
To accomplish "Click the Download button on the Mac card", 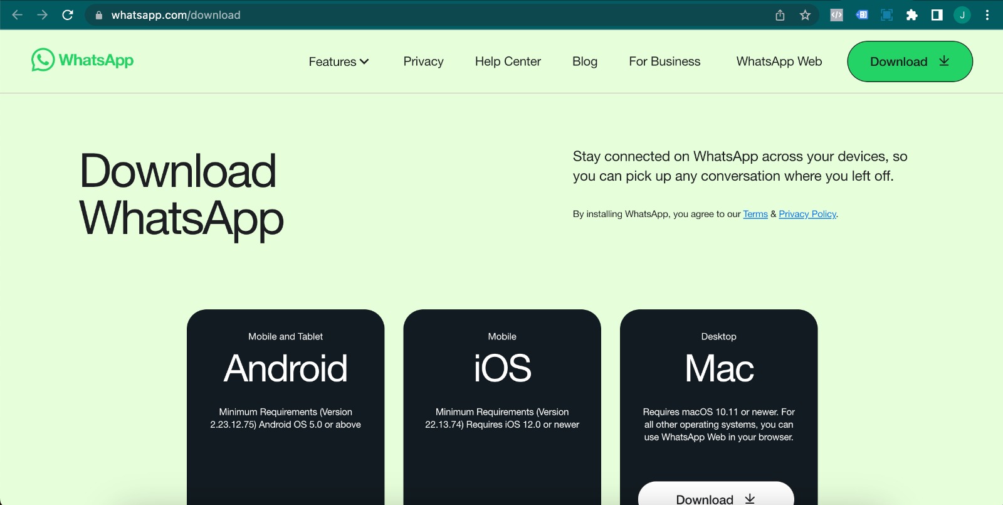I will click(x=716, y=494).
